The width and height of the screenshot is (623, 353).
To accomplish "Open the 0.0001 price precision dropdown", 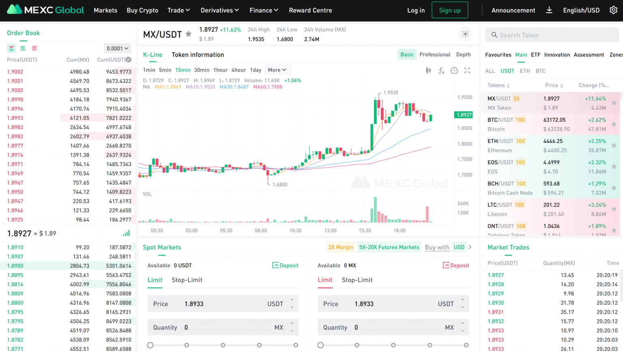I will coord(117,48).
